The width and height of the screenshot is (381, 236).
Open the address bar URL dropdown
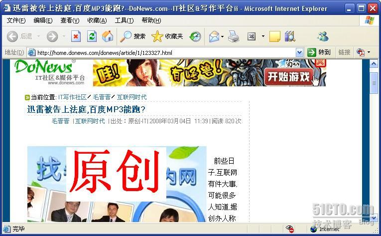click(x=300, y=52)
